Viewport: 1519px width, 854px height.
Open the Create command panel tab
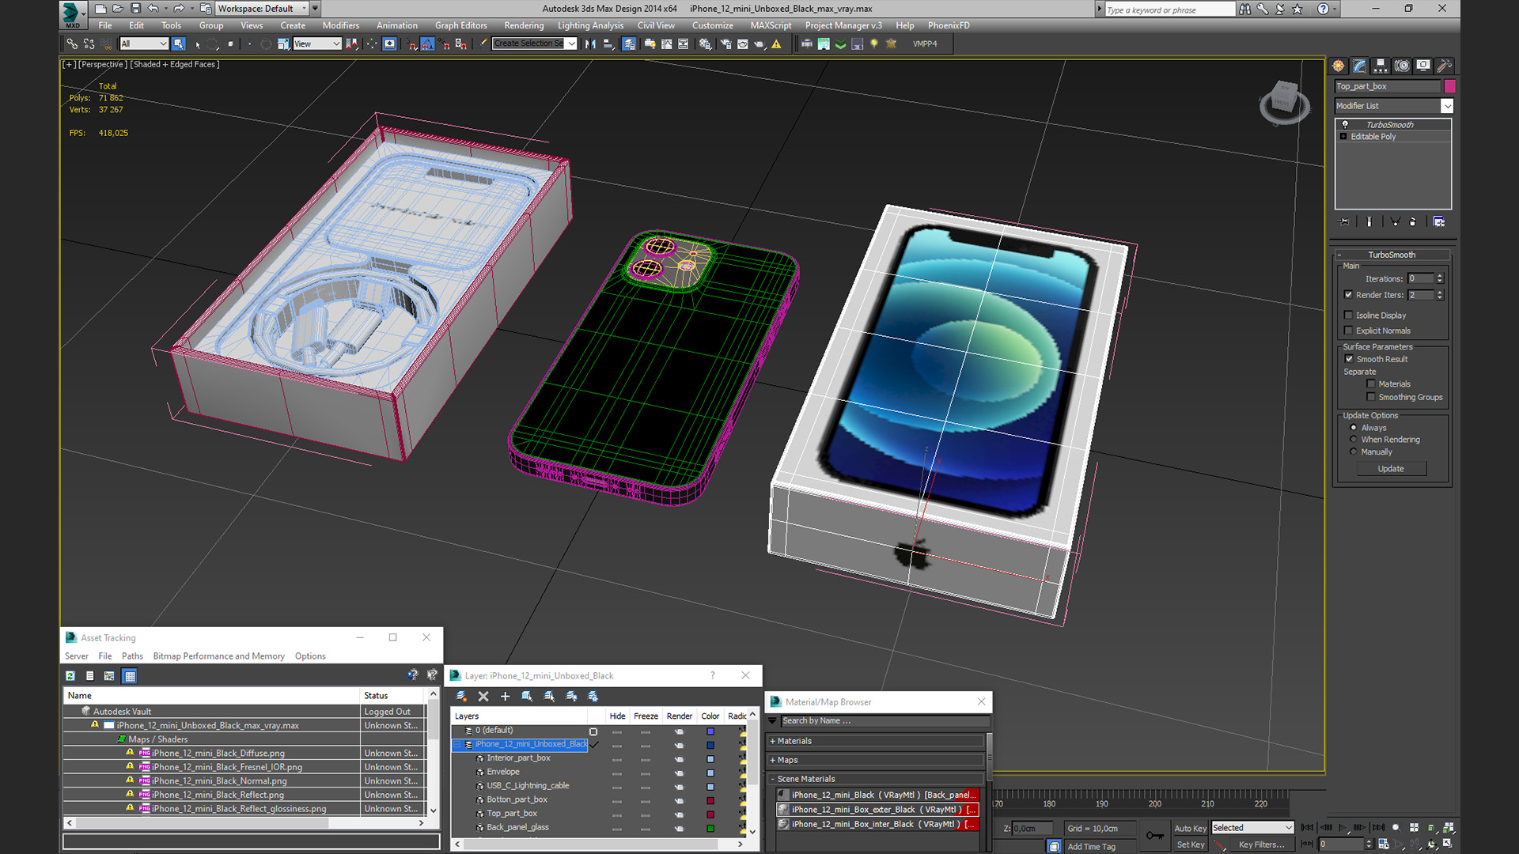click(1338, 66)
